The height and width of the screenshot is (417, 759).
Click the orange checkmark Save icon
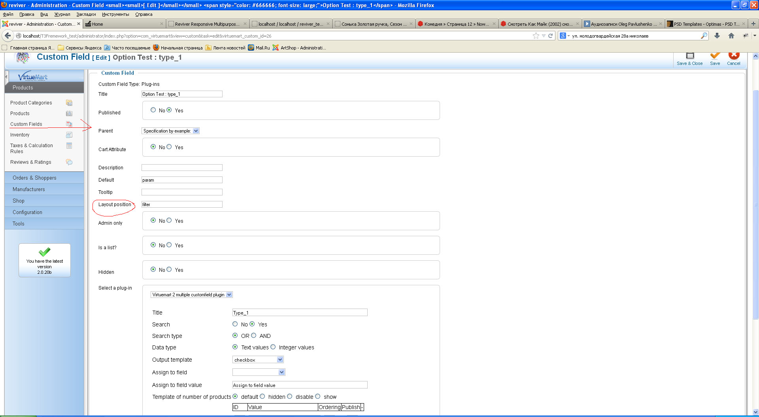pos(715,56)
